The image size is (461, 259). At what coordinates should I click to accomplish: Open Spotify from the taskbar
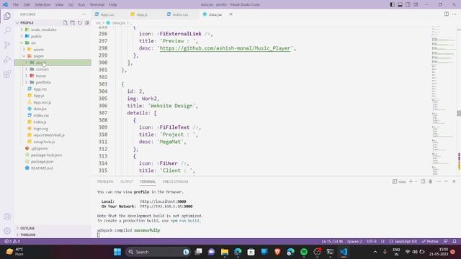coord(304,252)
